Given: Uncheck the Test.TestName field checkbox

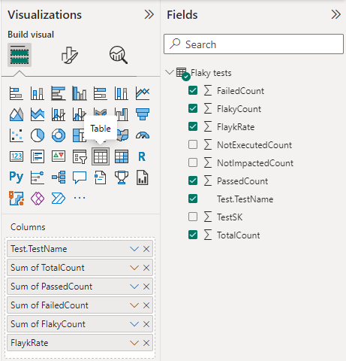Looking at the screenshot, I should 193,199.
